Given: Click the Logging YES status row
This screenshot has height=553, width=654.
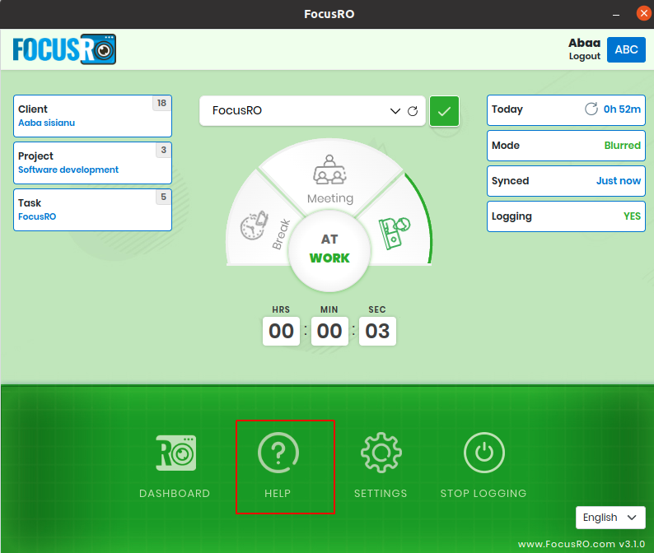Looking at the screenshot, I should (x=566, y=216).
